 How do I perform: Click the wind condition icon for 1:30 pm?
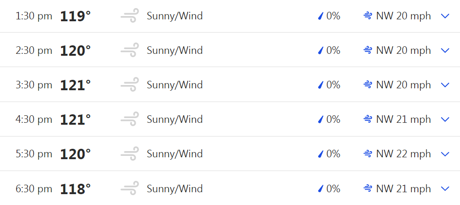point(130,16)
